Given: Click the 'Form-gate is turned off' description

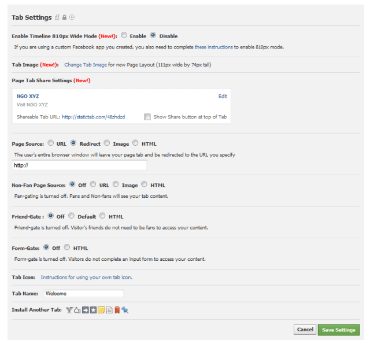Looking at the screenshot, I should point(110,259).
